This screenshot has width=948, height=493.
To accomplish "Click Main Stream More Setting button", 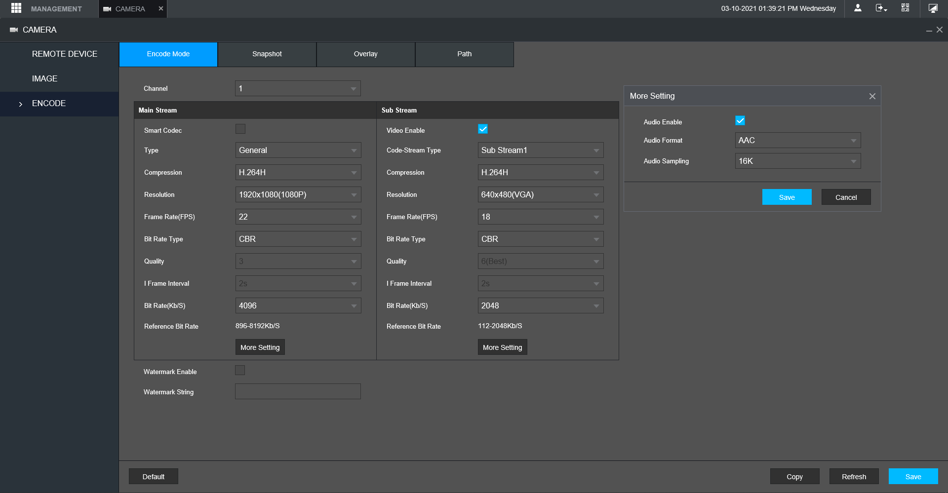I will [x=260, y=347].
